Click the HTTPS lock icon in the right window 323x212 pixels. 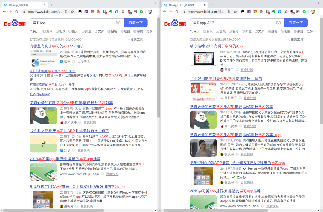(x=184, y=11)
